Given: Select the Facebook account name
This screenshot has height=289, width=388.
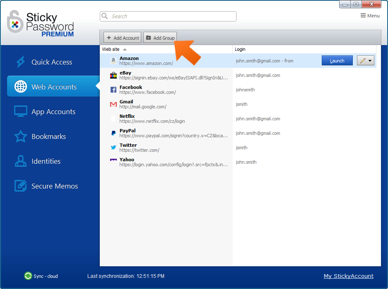Looking at the screenshot, I should [131, 87].
